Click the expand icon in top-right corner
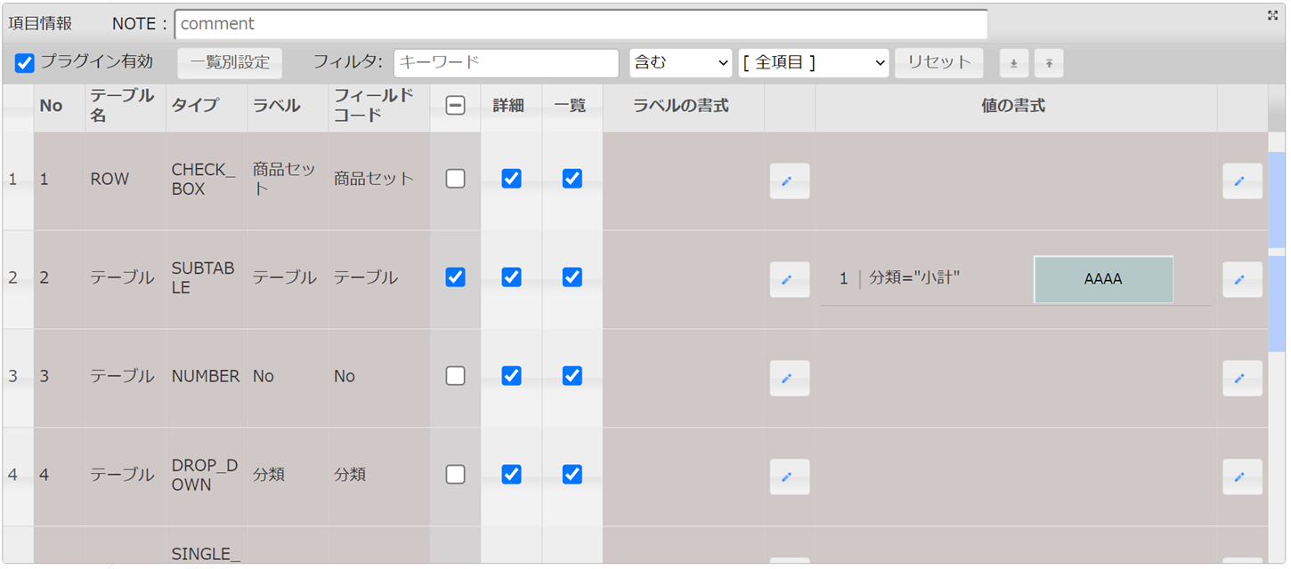The width and height of the screenshot is (1291, 569). (1272, 15)
